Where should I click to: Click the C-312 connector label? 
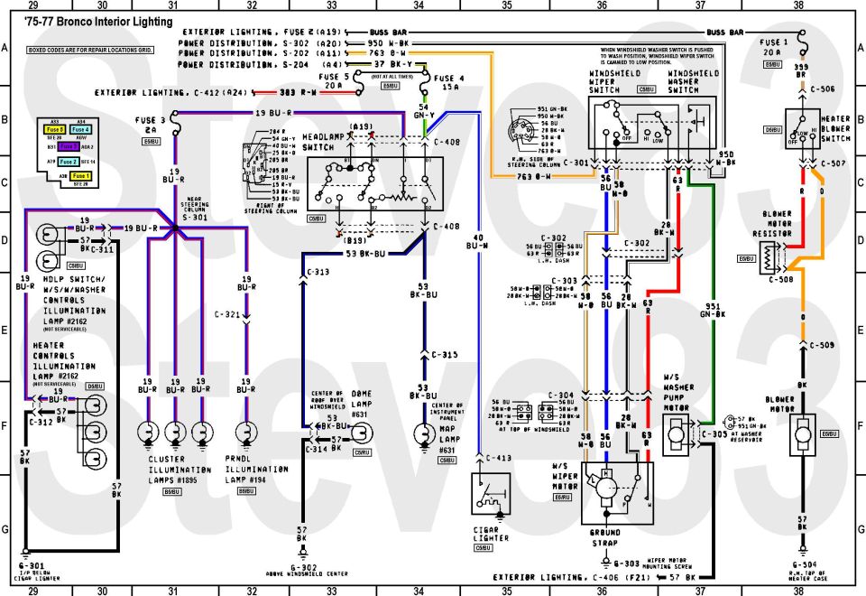[x=41, y=422]
